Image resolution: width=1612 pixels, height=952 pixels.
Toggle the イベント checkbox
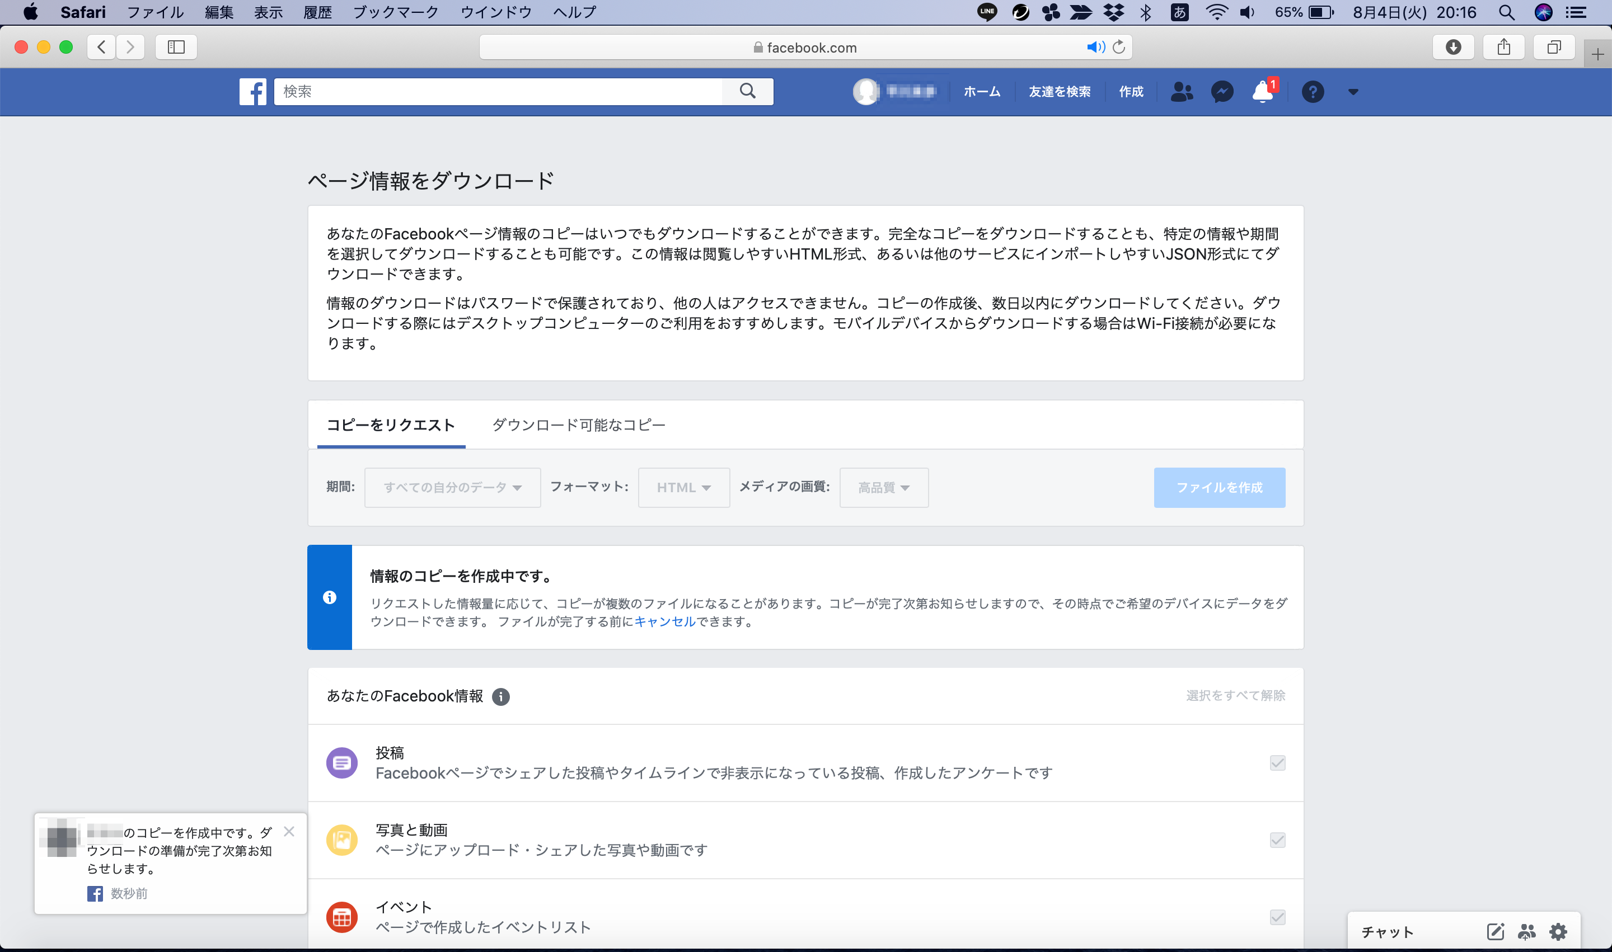point(1277,917)
